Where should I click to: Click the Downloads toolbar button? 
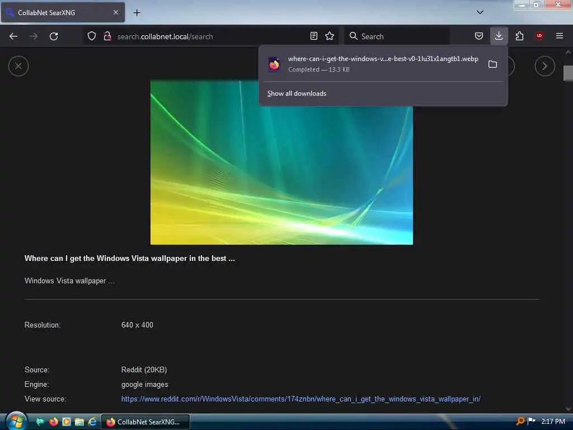tap(499, 36)
